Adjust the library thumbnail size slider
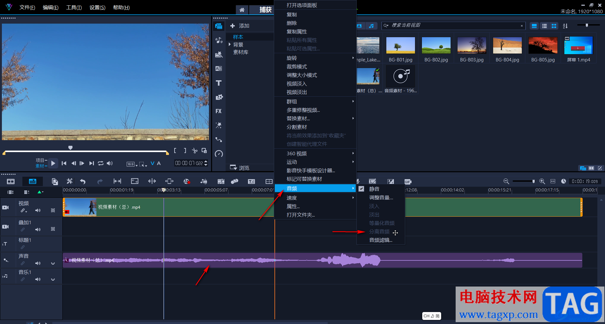Screen dimensions: 605x324 [587, 25]
